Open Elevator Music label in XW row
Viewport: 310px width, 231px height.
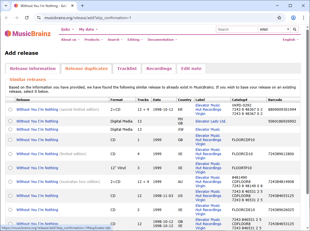click(208, 129)
